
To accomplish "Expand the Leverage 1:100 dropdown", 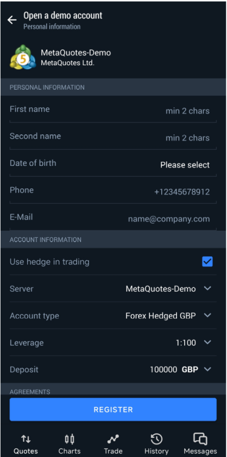I will click(x=113, y=342).
